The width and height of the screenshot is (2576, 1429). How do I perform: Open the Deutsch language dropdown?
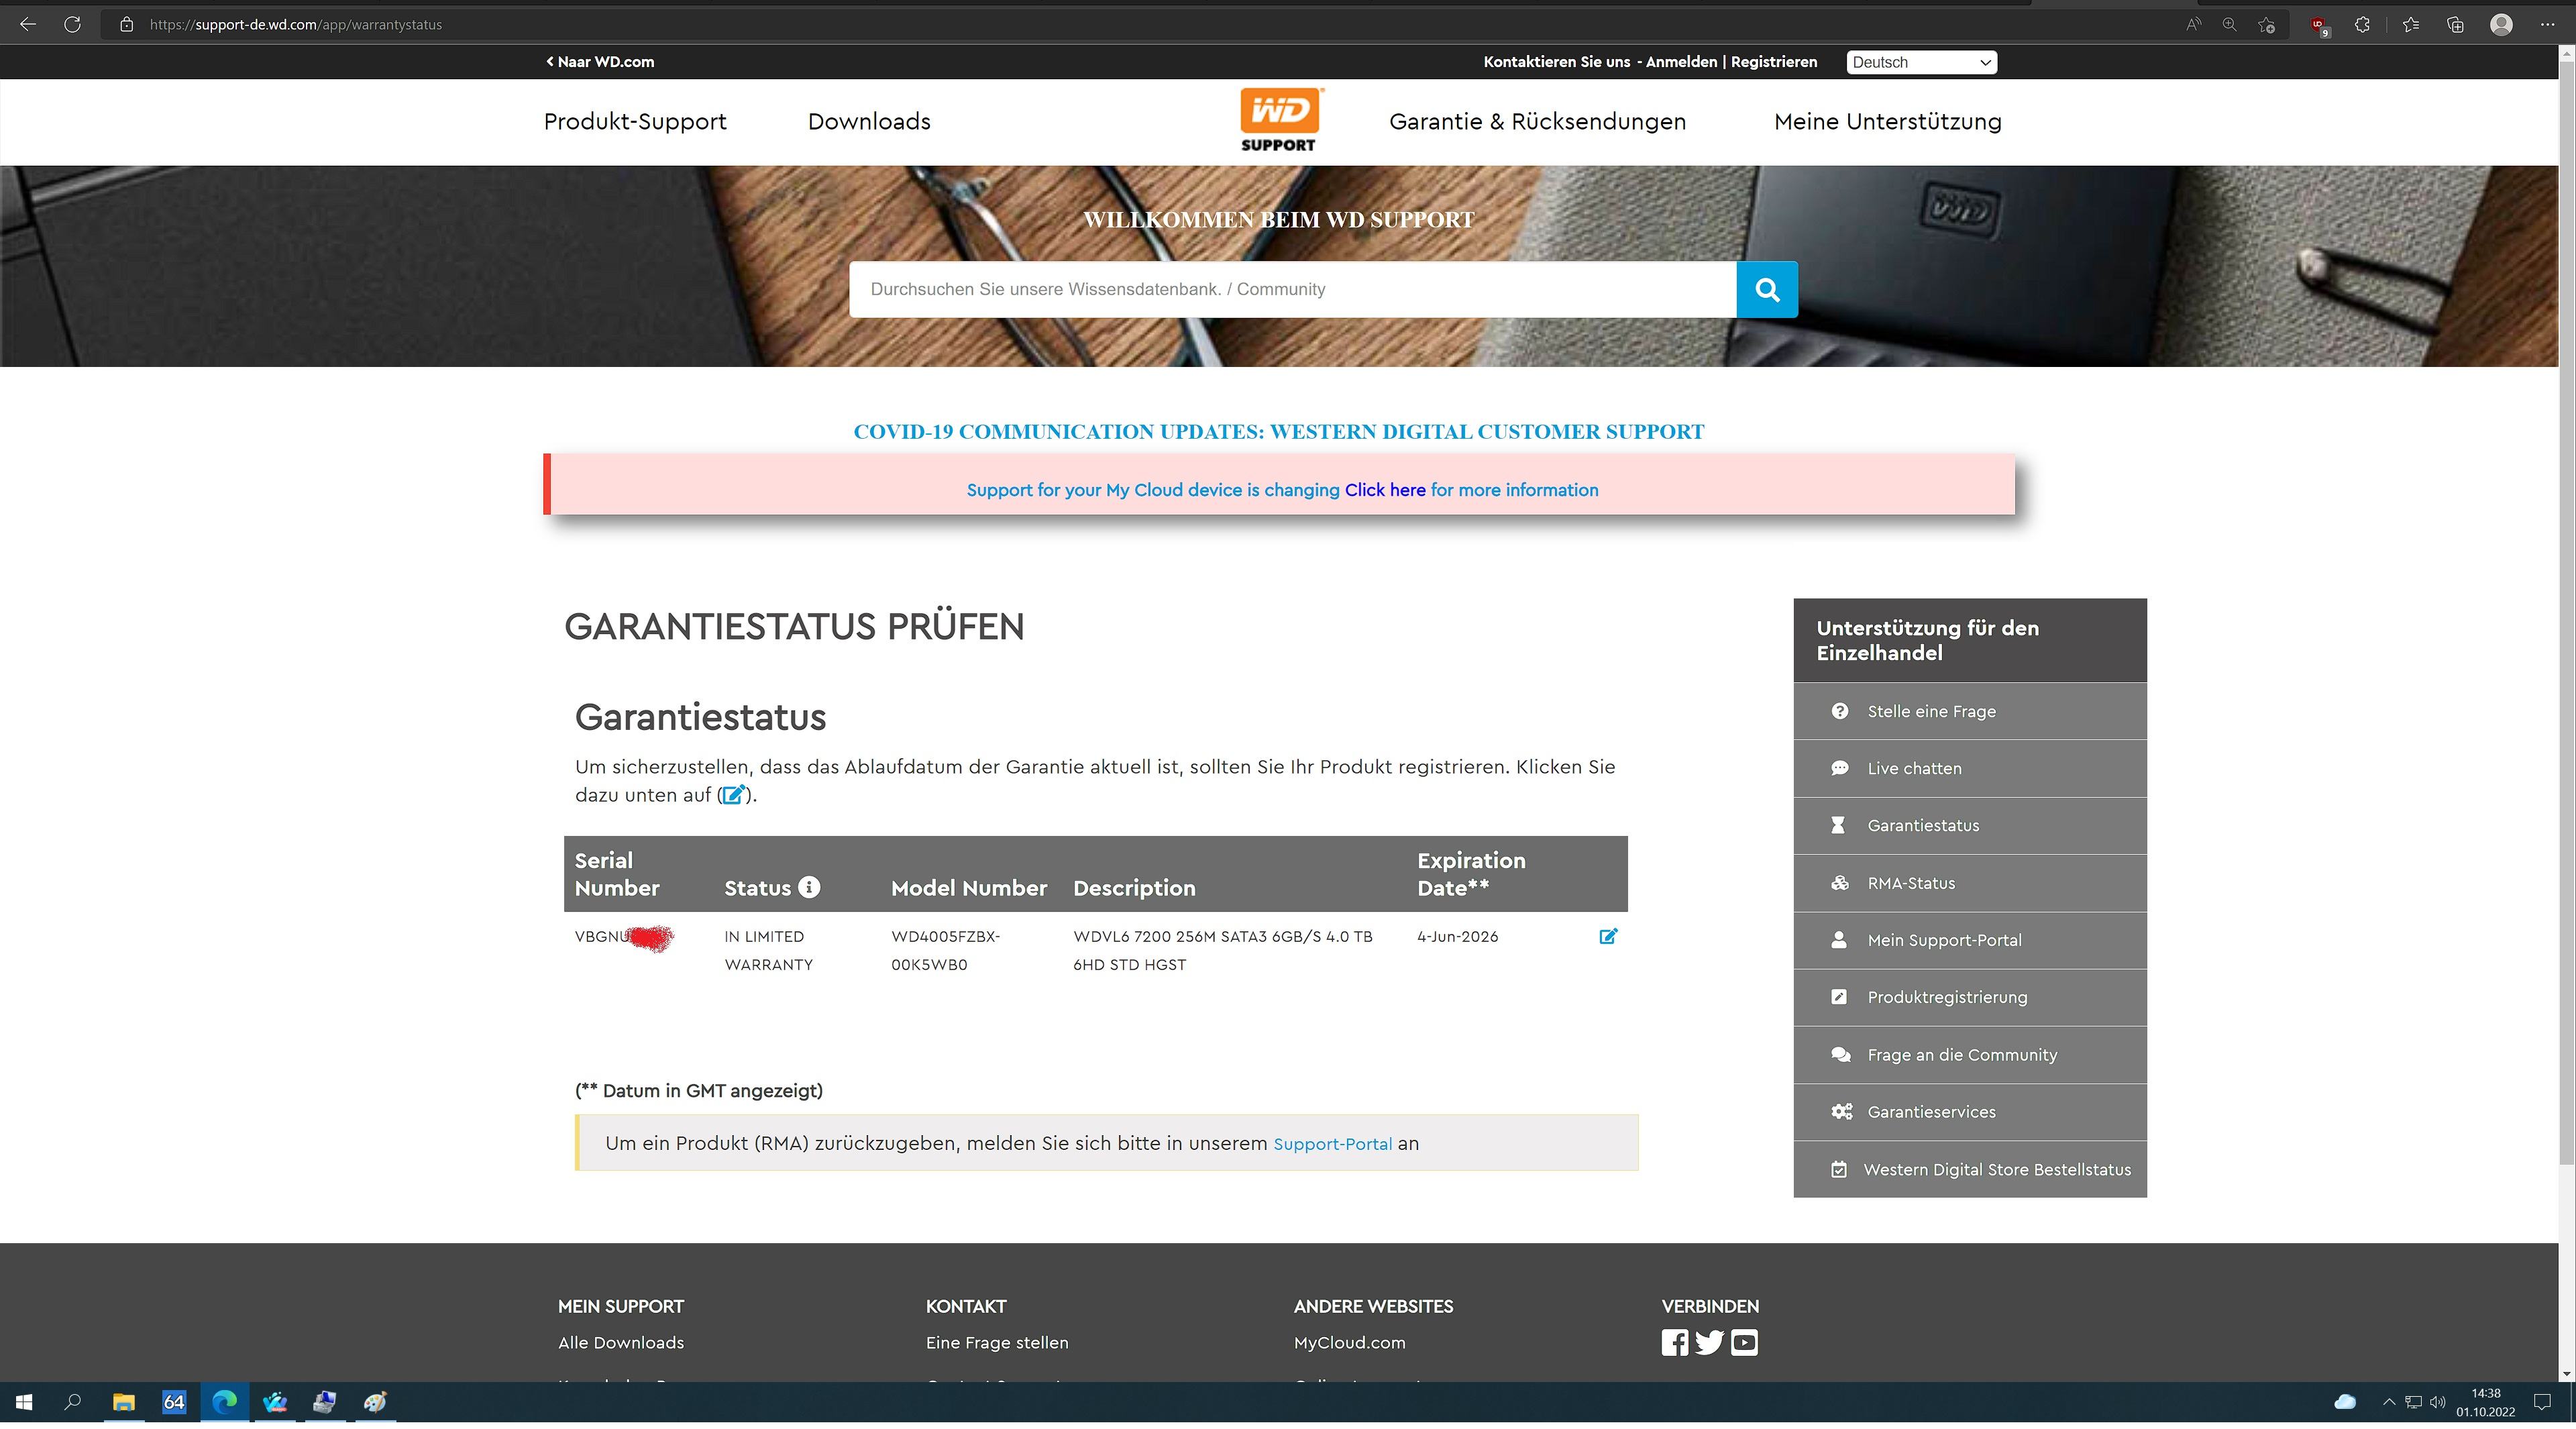(1921, 62)
